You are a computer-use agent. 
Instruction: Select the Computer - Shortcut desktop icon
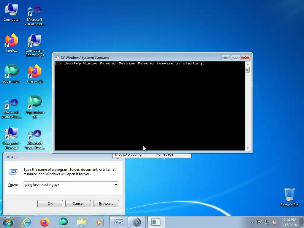click(x=12, y=138)
